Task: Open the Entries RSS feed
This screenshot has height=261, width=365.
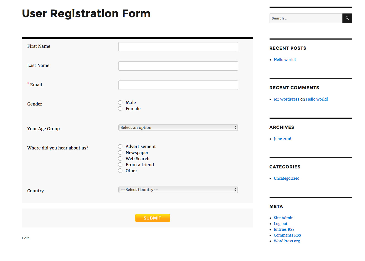Action: [x=284, y=229]
